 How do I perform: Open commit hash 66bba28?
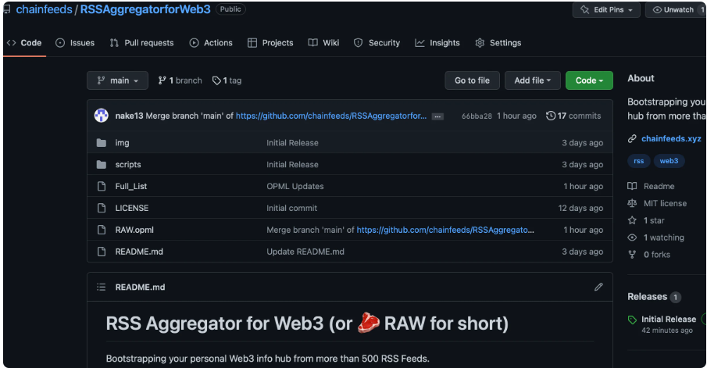[x=477, y=116]
